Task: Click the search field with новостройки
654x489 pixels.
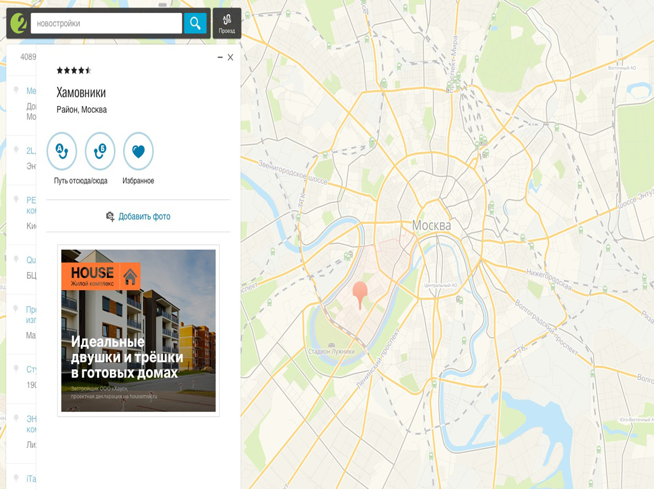Action: tap(106, 23)
